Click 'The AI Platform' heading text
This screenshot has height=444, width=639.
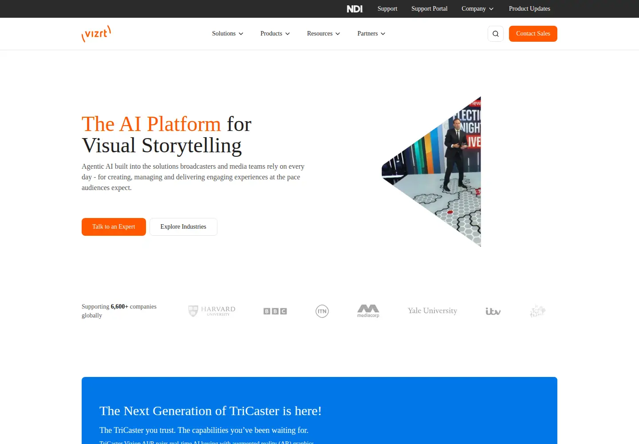151,124
